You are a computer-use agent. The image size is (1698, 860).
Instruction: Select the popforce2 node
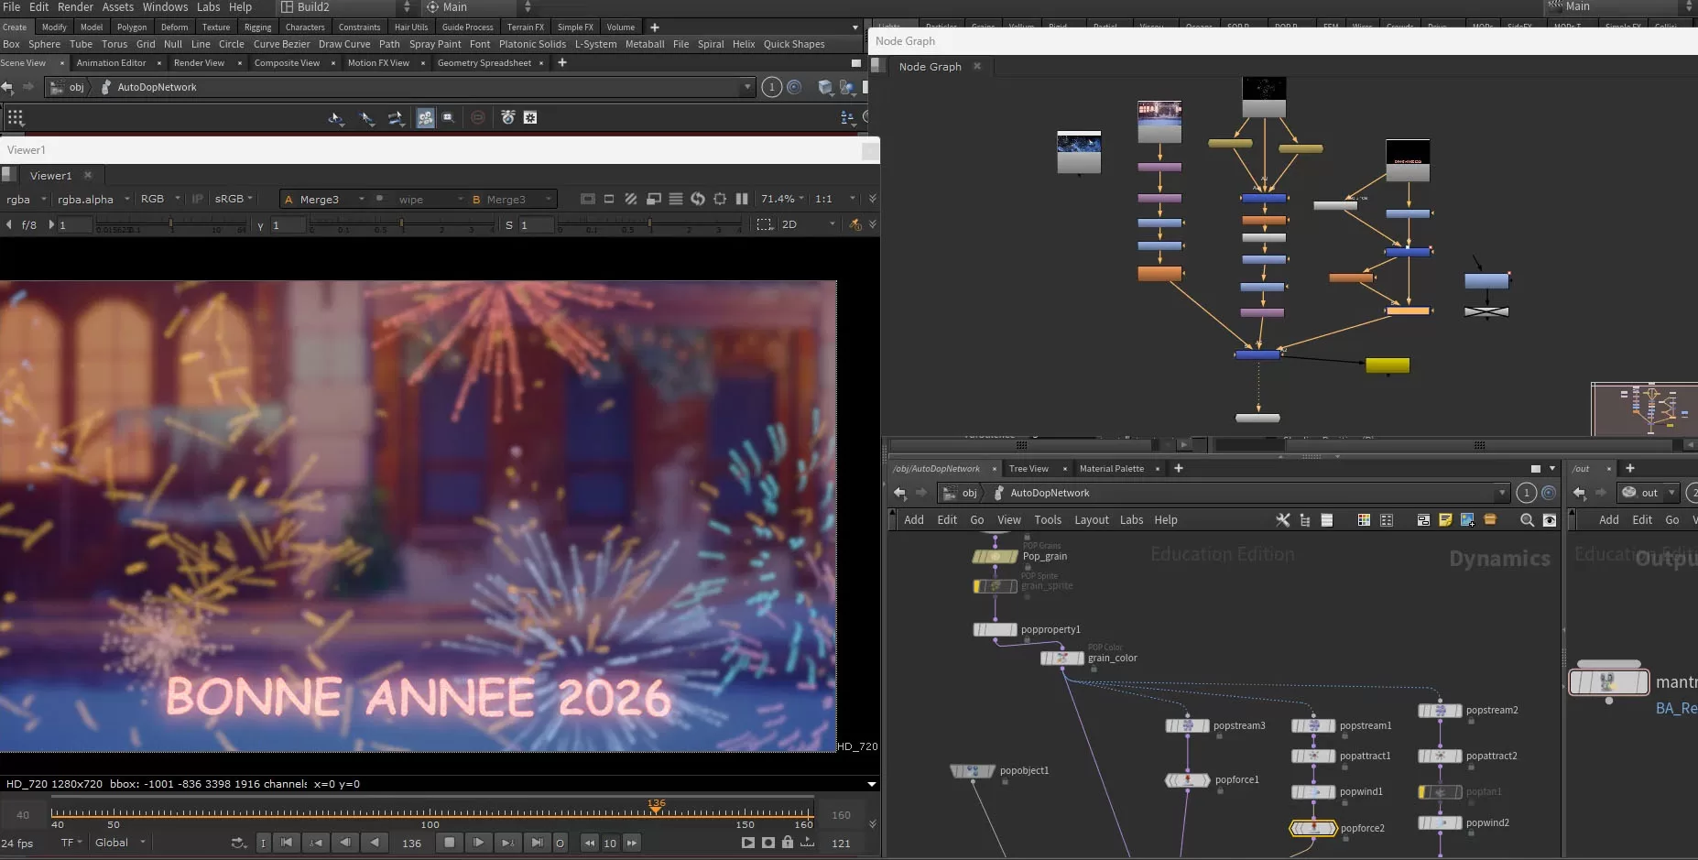(x=1314, y=828)
